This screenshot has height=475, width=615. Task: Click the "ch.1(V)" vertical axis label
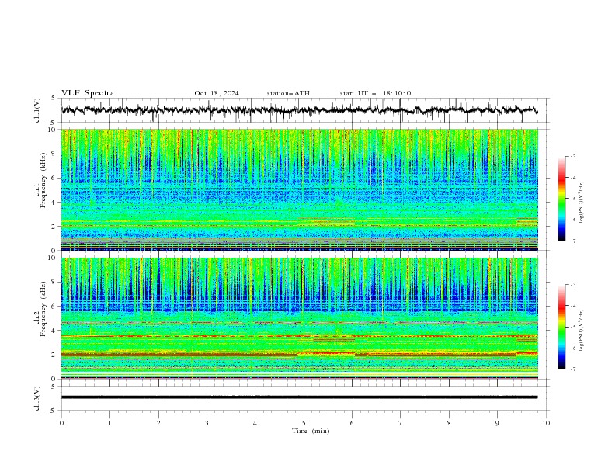[x=37, y=110]
